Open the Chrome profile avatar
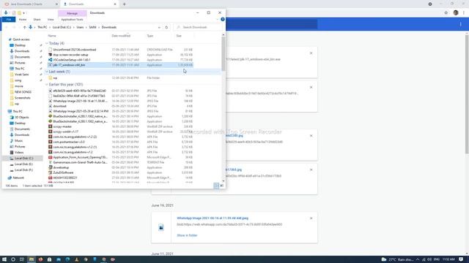This screenshot has width=469, height=263. click(x=456, y=13)
